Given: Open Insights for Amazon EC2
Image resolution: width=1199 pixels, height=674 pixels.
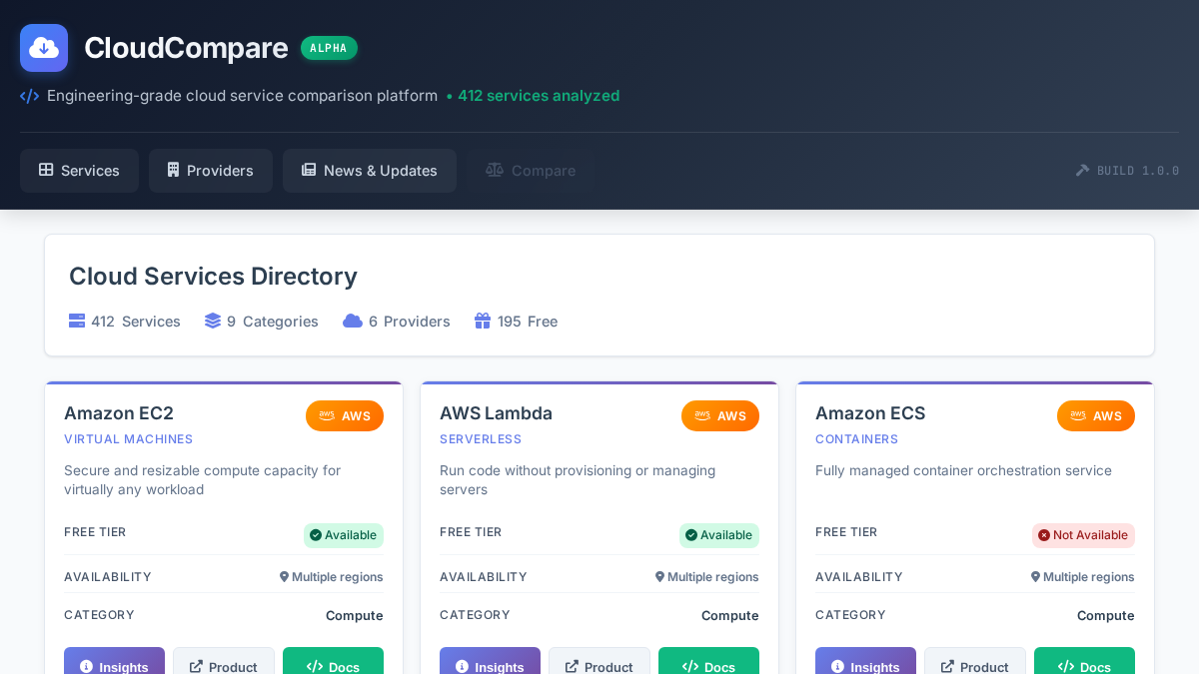Looking at the screenshot, I should (114, 661).
